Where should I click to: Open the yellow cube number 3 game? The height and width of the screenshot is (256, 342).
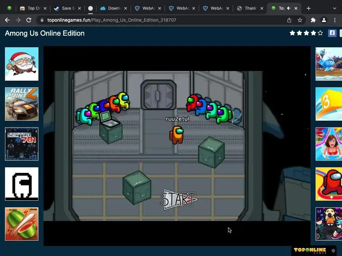(x=329, y=104)
